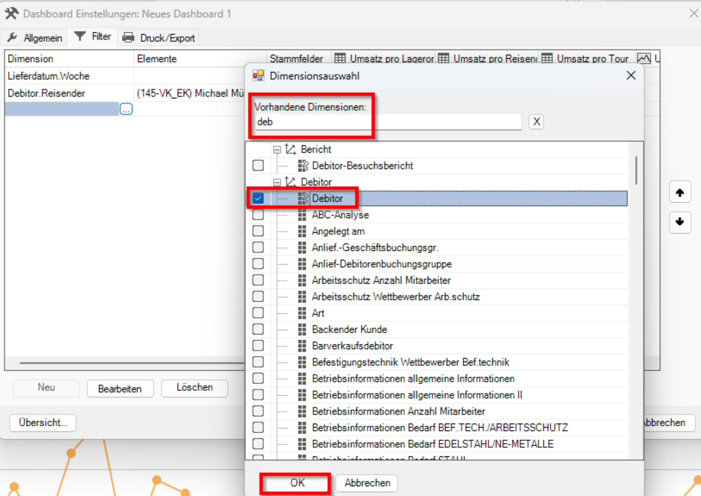701x496 pixels.
Task: Click the move-up arrow button
Action: coord(680,192)
